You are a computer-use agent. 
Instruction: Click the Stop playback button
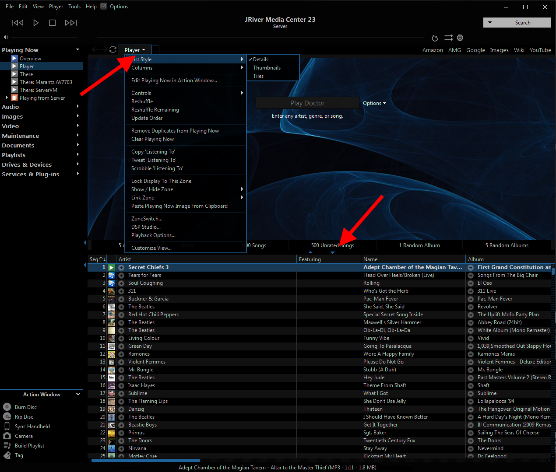[53, 23]
